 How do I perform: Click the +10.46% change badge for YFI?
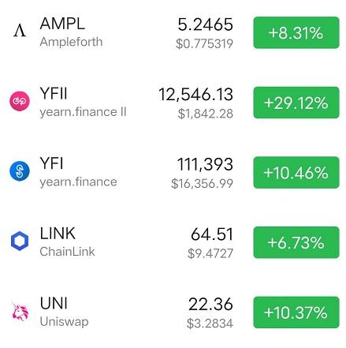coord(296,173)
